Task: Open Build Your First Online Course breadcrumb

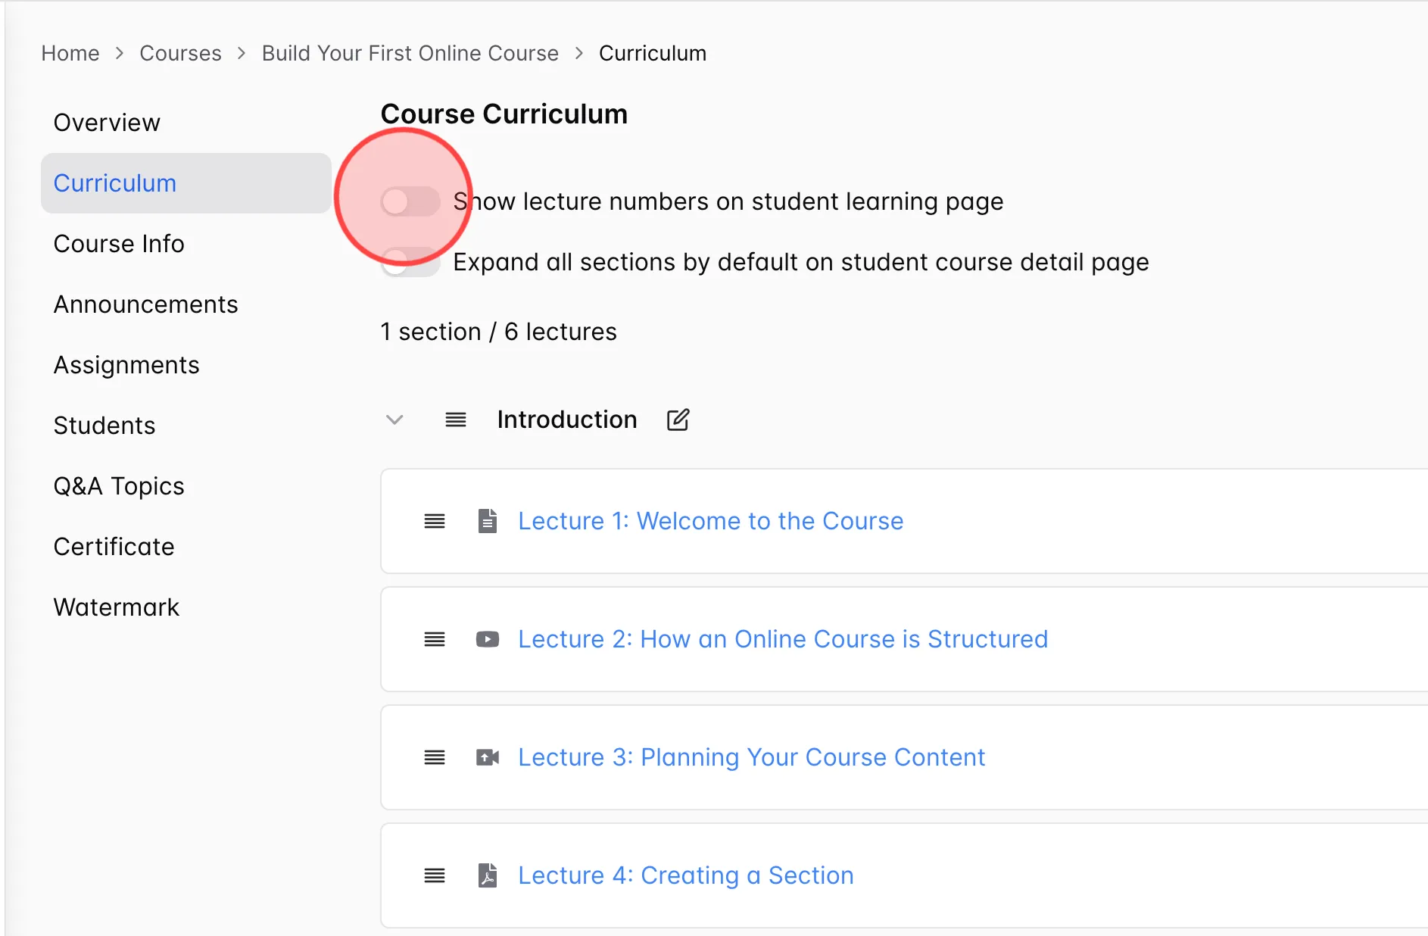Action: [x=410, y=53]
